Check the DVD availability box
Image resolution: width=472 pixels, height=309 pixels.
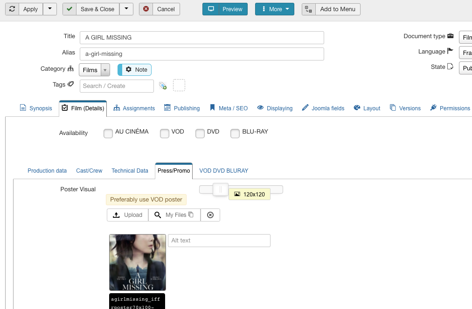200,134
